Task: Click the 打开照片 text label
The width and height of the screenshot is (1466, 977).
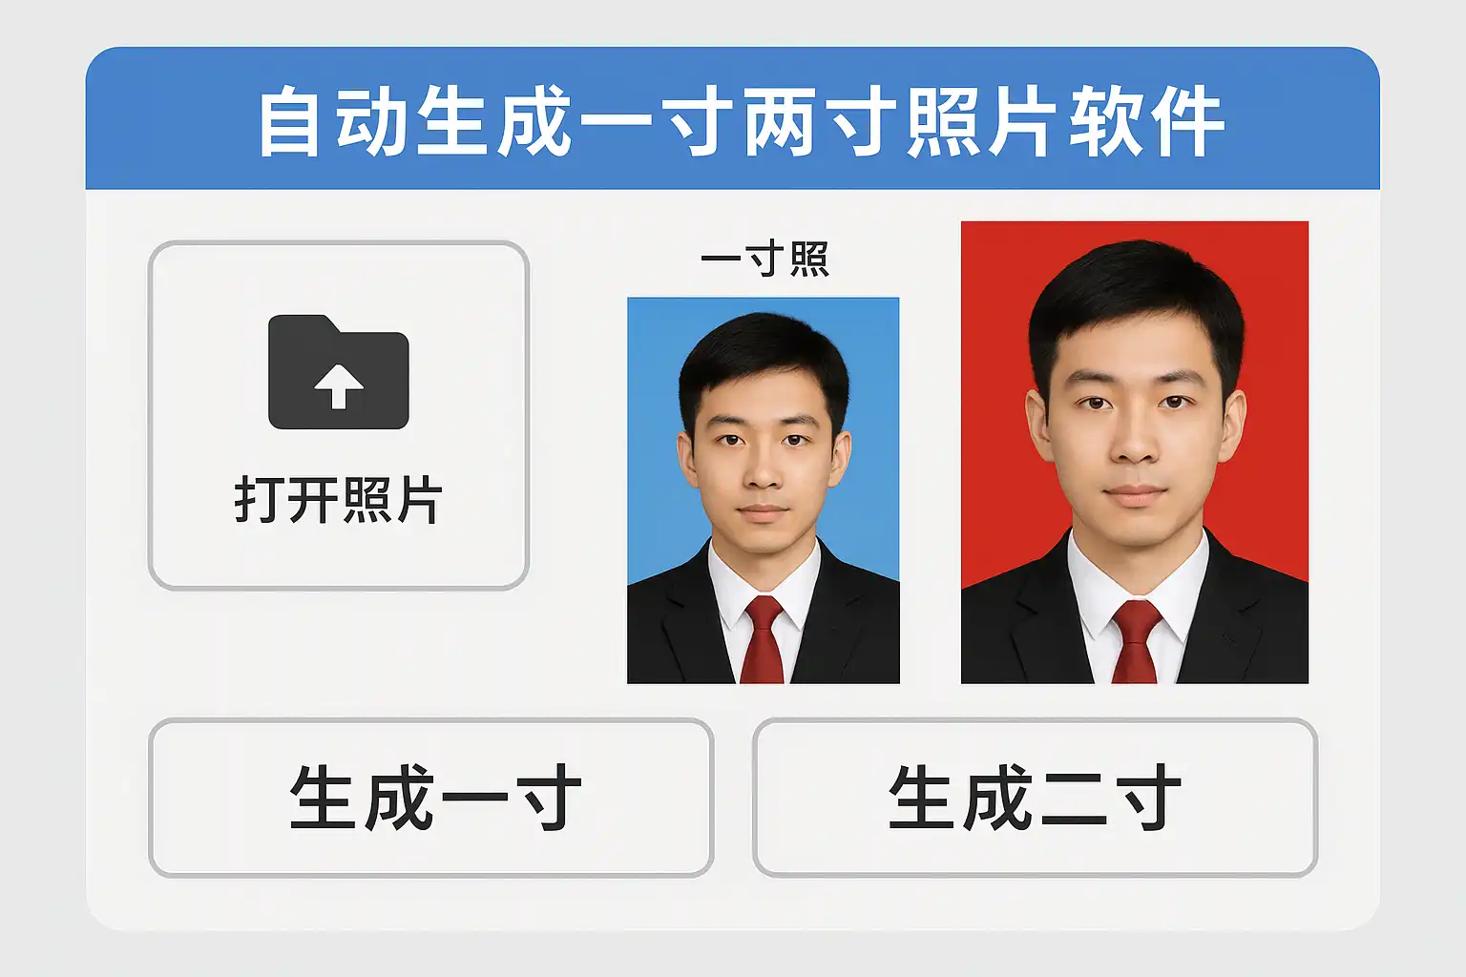Action: tap(338, 500)
